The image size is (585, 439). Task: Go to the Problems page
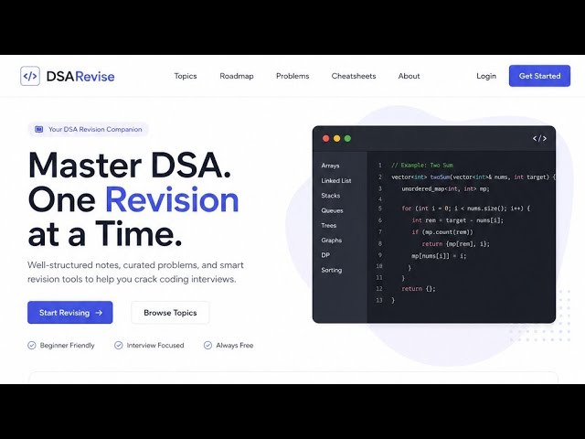pos(292,76)
